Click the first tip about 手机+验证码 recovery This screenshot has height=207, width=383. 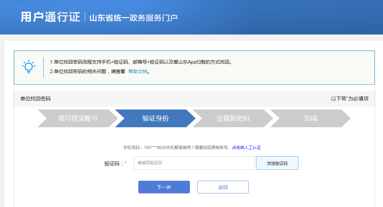[142, 62]
